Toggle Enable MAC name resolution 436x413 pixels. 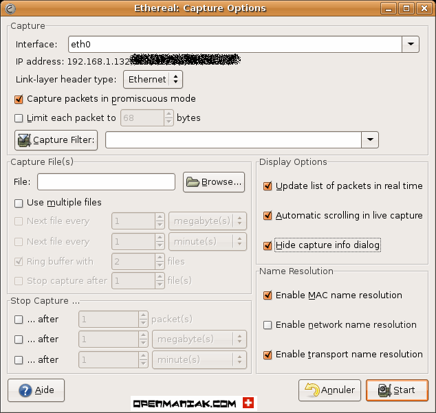click(x=268, y=295)
